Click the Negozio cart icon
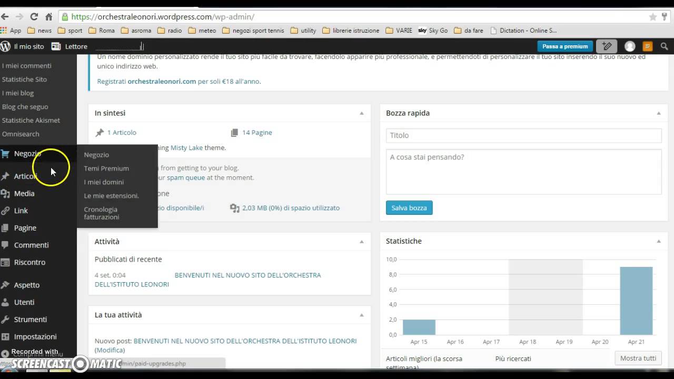 point(5,154)
